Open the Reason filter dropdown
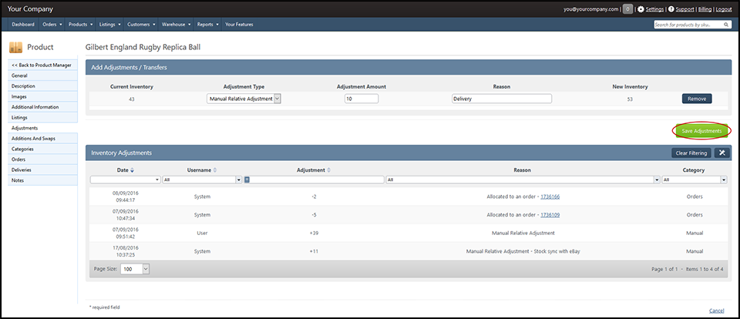The width and height of the screenshot is (740, 319). pos(657,180)
